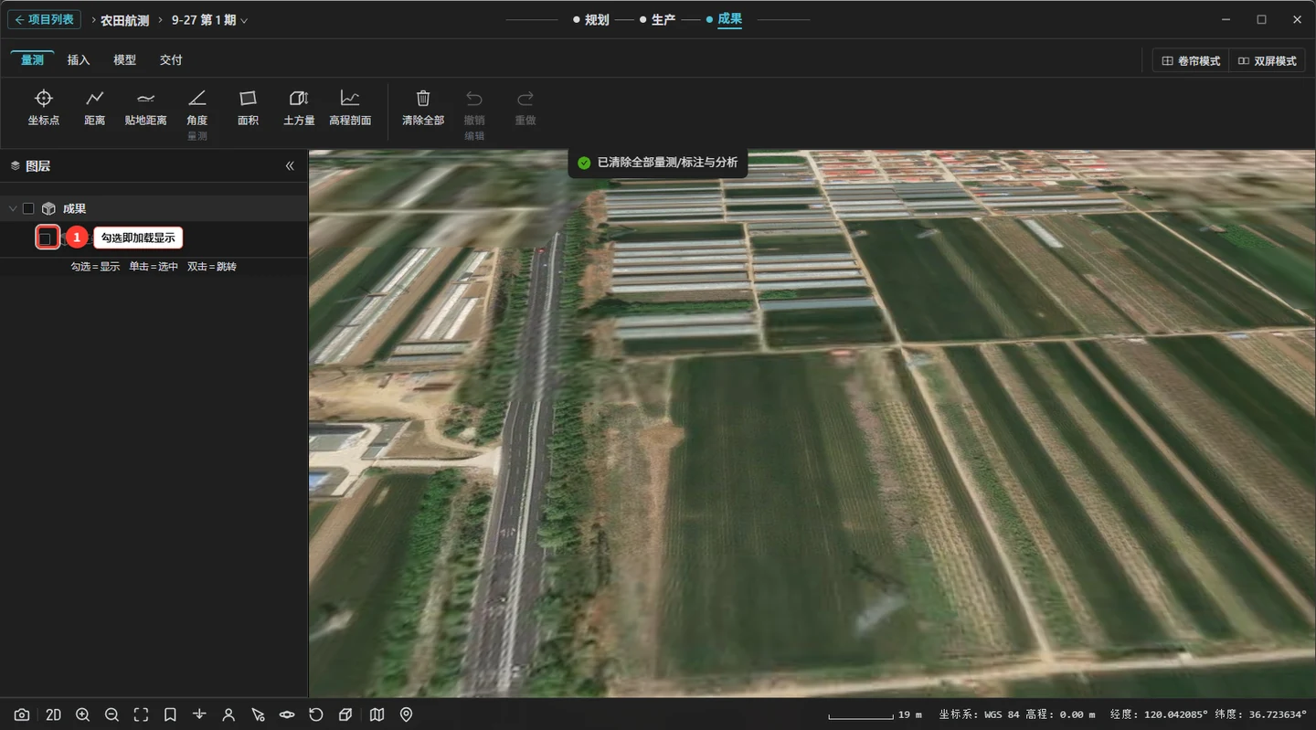Go to the 生产 workflow step

click(x=658, y=19)
